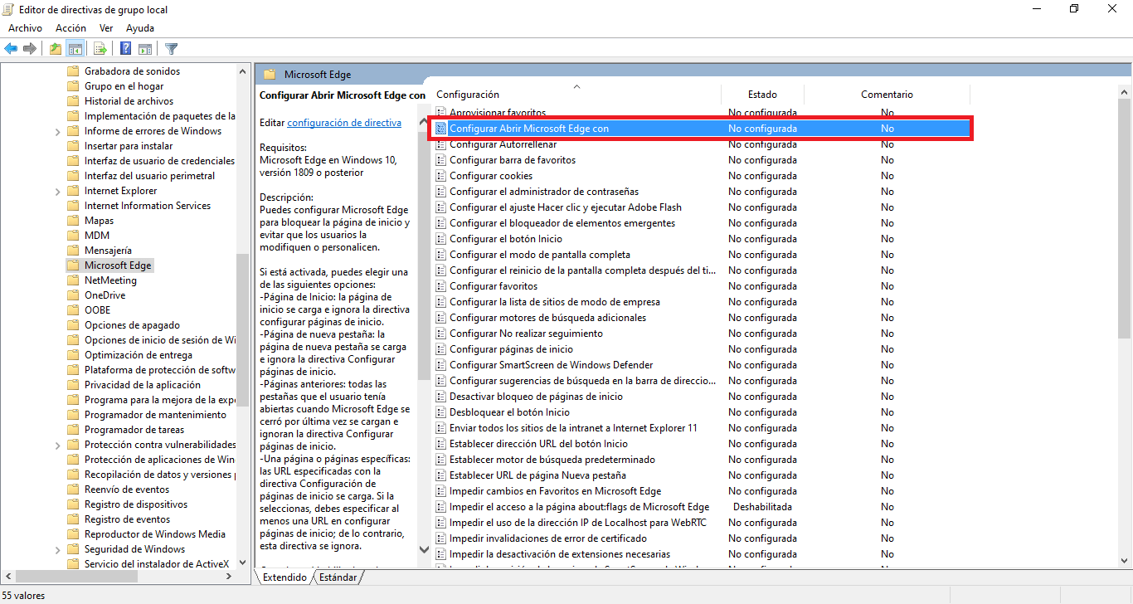Screen dimensions: 1133x604
Task: Click the folder icon beside Mensajería
Action: pos(73,251)
